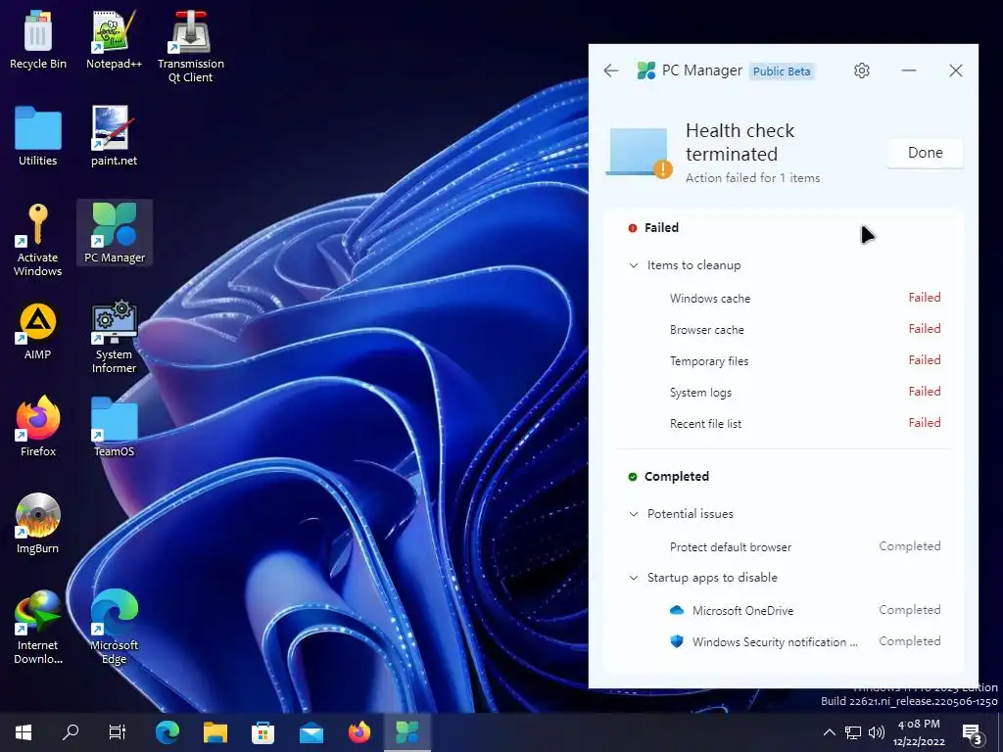The image size is (1003, 752).
Task: Click the Done button
Action: point(925,153)
